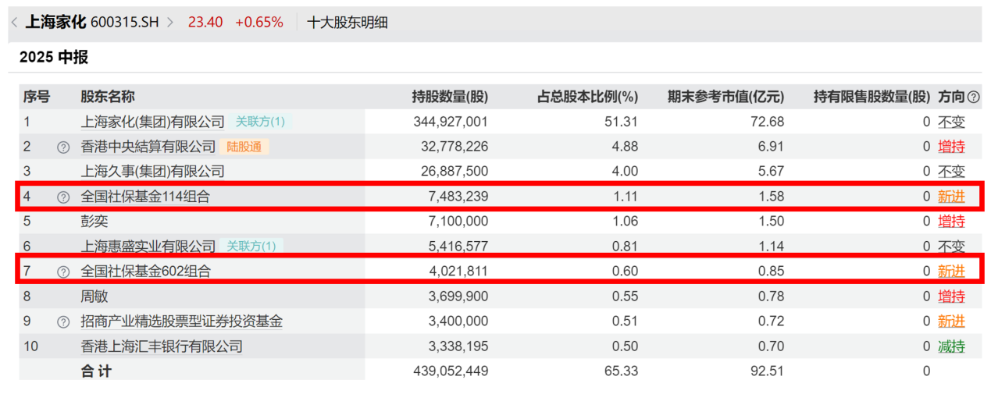Open 关联方(1) tag for 上海惠盛实业有限公司

tap(251, 247)
